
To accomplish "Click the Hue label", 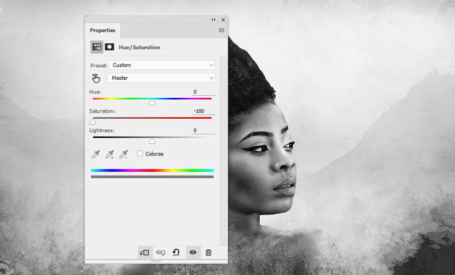I will click(x=95, y=92).
